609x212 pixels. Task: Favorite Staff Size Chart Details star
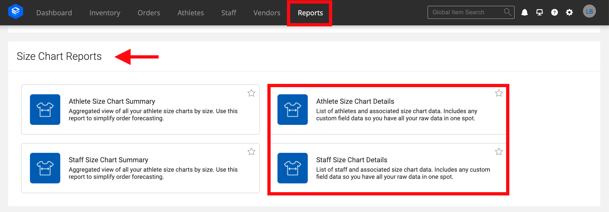pyautogui.click(x=499, y=152)
